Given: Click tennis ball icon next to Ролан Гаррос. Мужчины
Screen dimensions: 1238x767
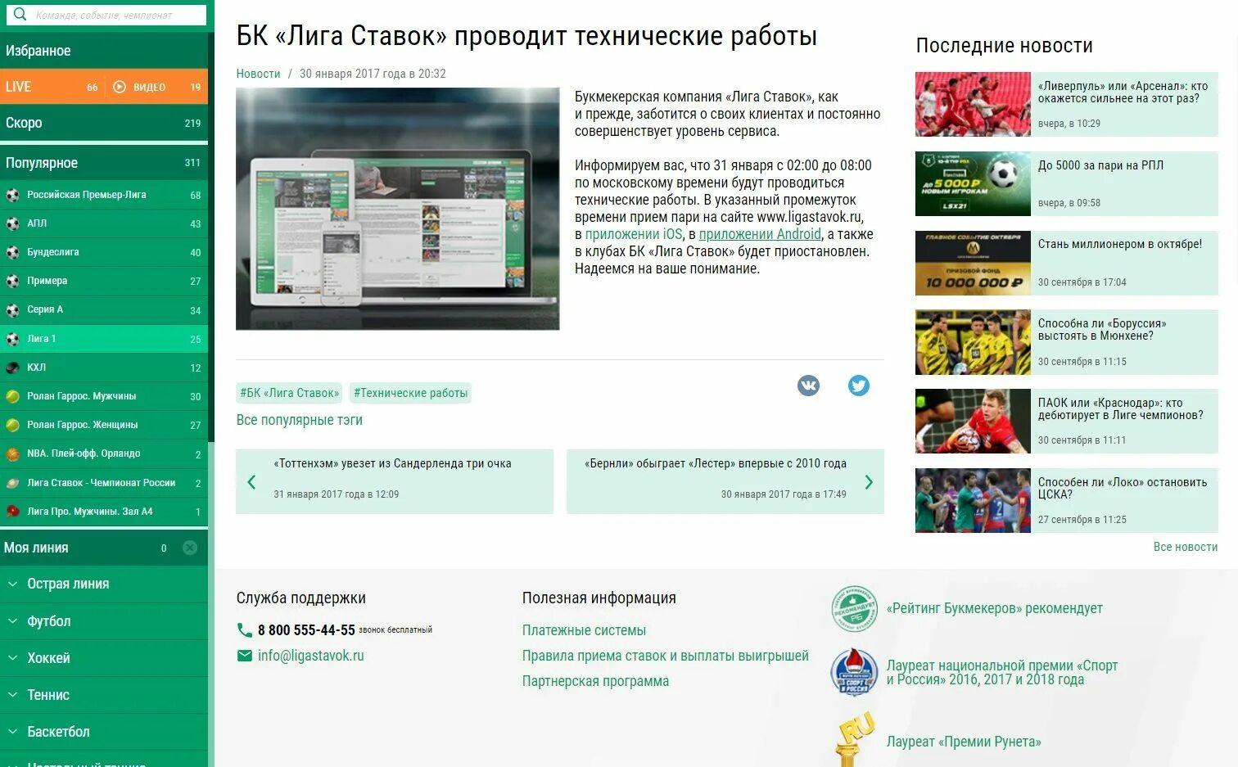Looking at the screenshot, I should (12, 396).
